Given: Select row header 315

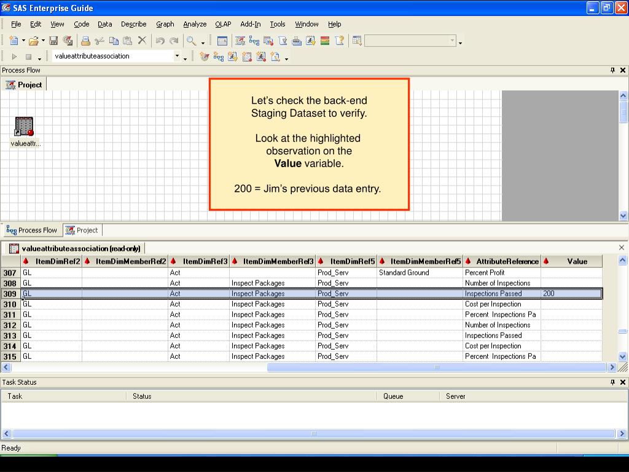Looking at the screenshot, I should coord(10,356).
